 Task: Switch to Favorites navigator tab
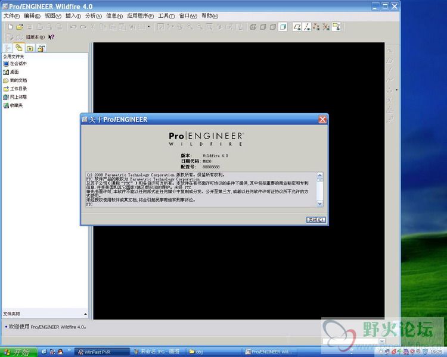point(30,48)
